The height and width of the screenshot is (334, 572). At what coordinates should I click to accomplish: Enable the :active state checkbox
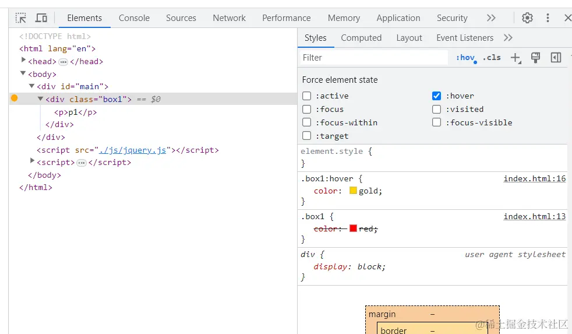(x=307, y=96)
